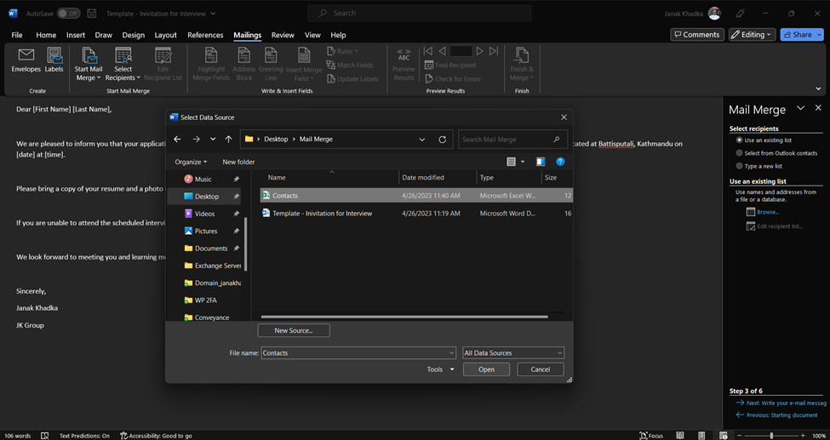Click the Videos folder in the dialog sidebar
The image size is (830, 440).
[x=204, y=214]
